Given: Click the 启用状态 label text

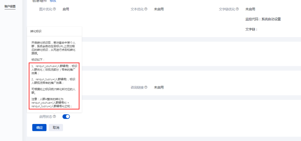Looking at the screenshot, I should (46, 117).
